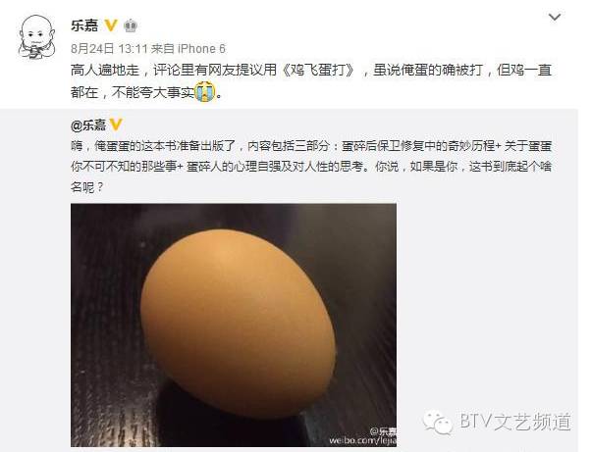Click the crown membership icon
Screen dimensions: 591x452
pyautogui.click(x=131, y=25)
